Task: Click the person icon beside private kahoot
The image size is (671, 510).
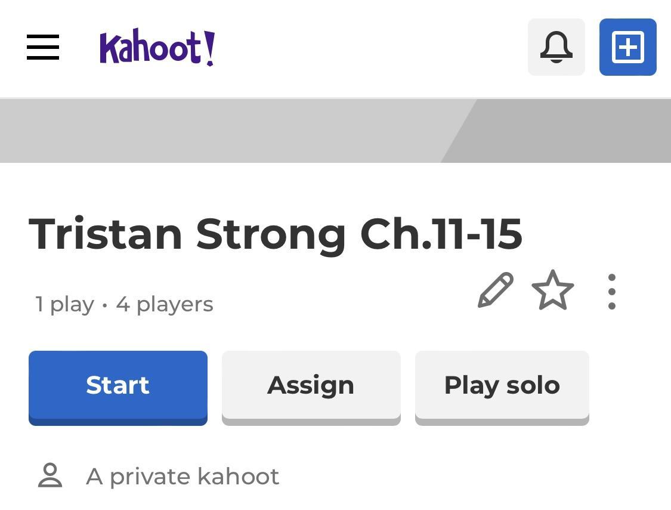Action: (50, 475)
